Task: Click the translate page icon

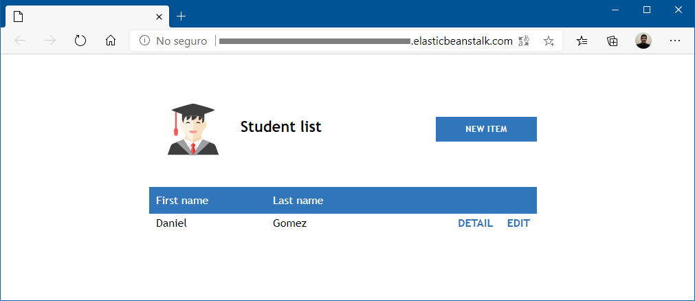Action: [x=524, y=41]
